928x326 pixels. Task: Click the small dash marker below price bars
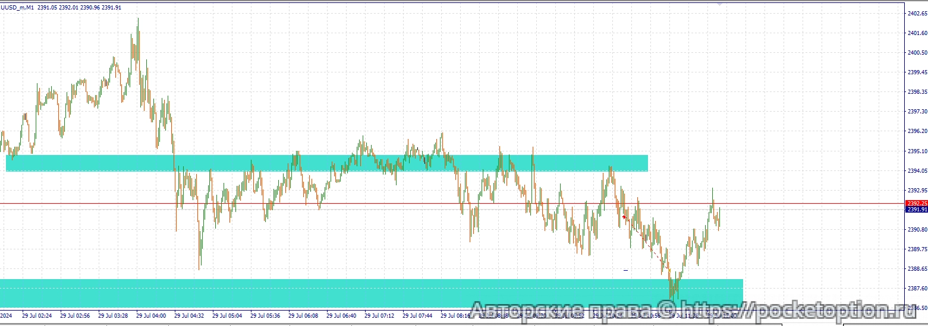click(x=625, y=270)
